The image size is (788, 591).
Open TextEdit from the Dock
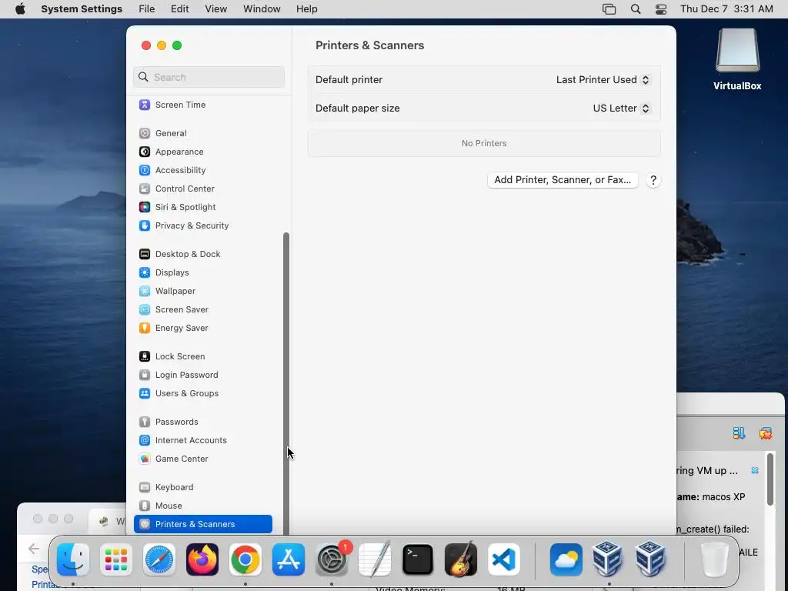(375, 559)
